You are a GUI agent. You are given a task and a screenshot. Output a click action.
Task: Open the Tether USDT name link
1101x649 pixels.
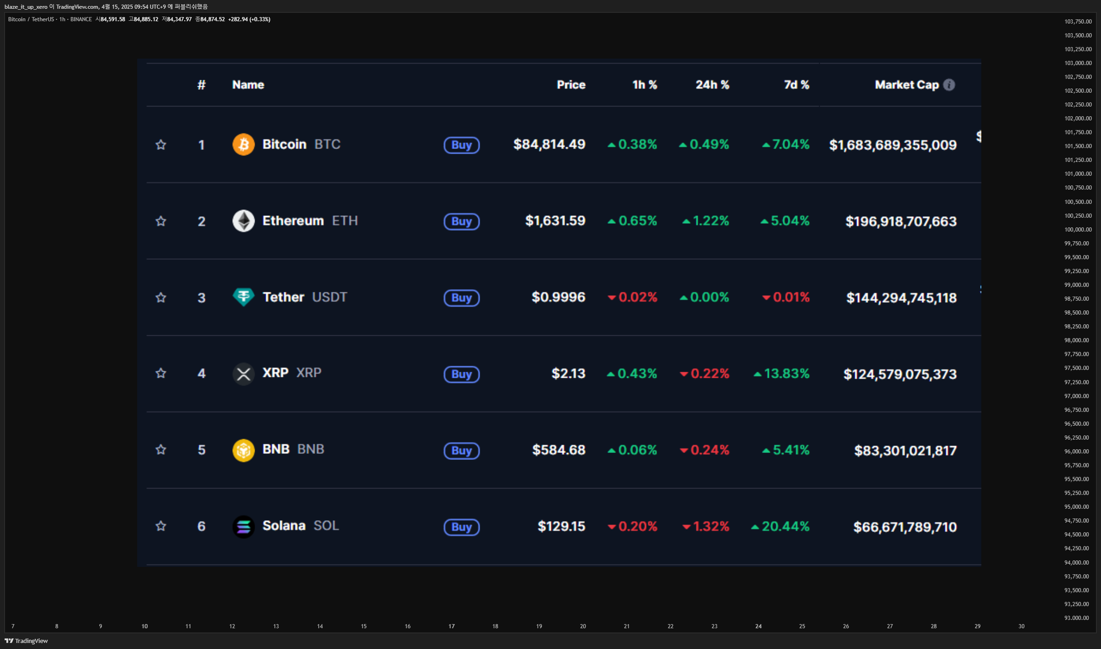pos(305,297)
